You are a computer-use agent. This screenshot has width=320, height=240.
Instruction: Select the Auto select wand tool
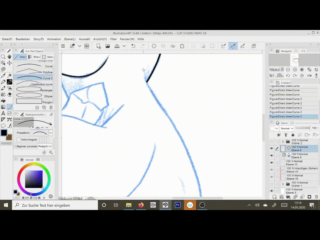point(9,76)
